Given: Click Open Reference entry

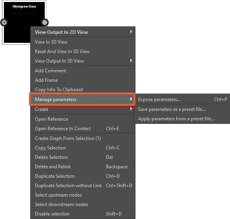Looking at the screenshot, I should pyautogui.click(x=83, y=119).
